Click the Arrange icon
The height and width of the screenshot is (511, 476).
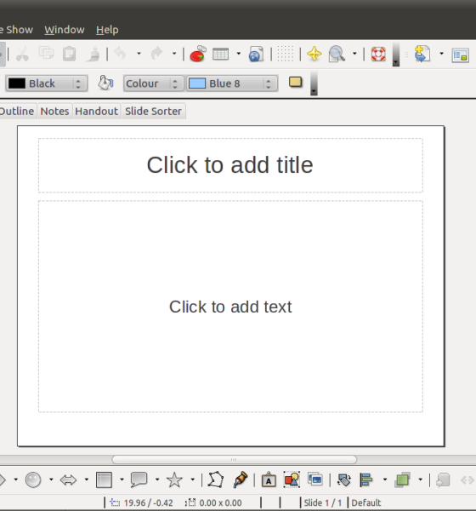point(402,479)
